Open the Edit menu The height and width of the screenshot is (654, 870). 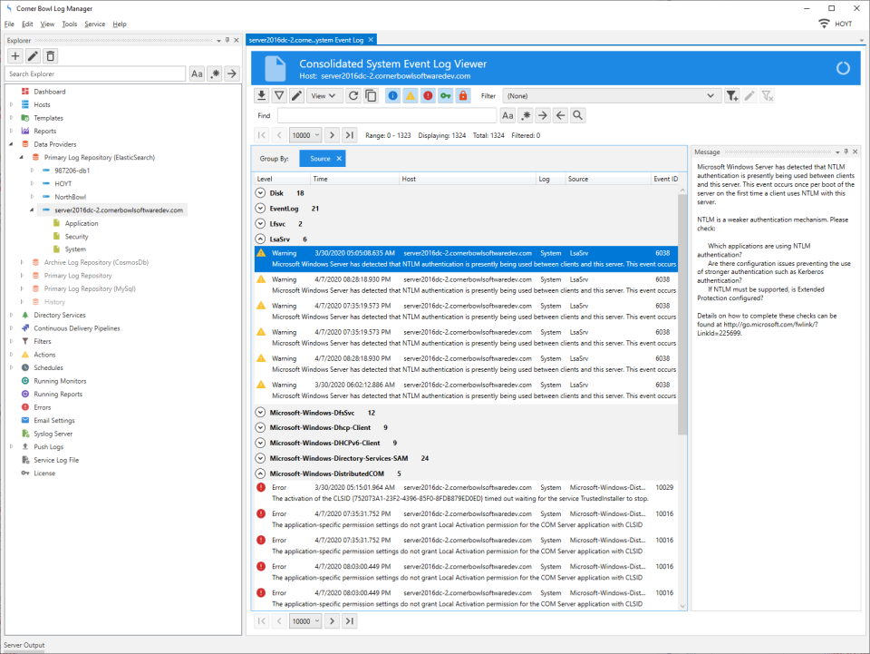tap(27, 24)
